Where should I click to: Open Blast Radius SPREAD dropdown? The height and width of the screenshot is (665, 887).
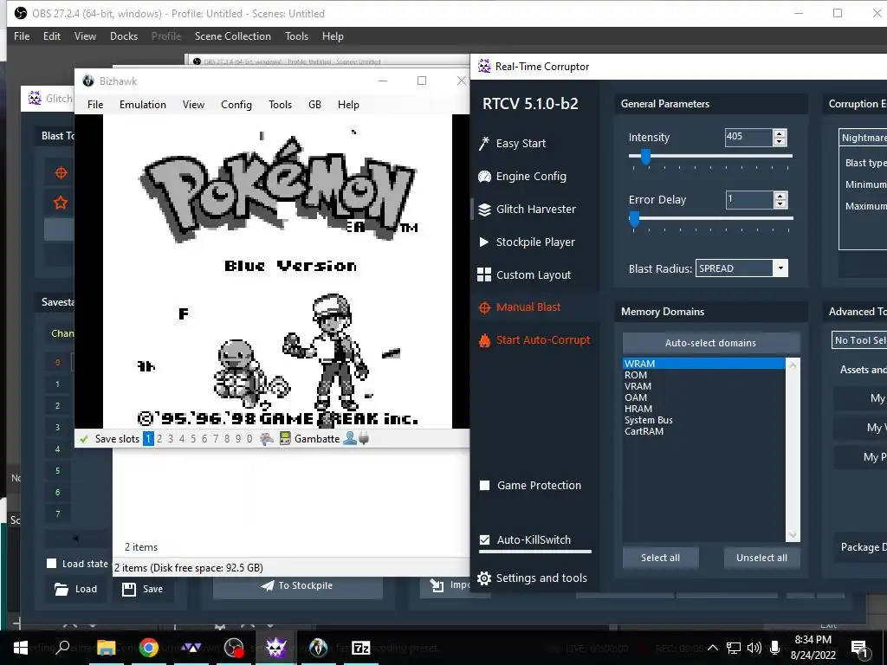780,268
